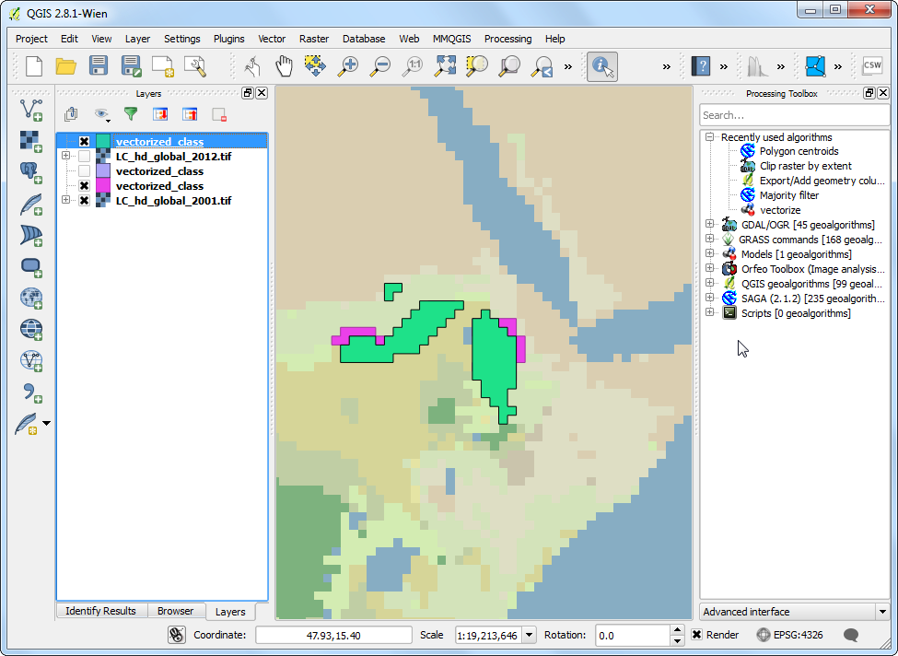The width and height of the screenshot is (898, 656).
Task: Expand the LC_hd_global_2001.tif layer legend
Action: pyautogui.click(x=66, y=200)
